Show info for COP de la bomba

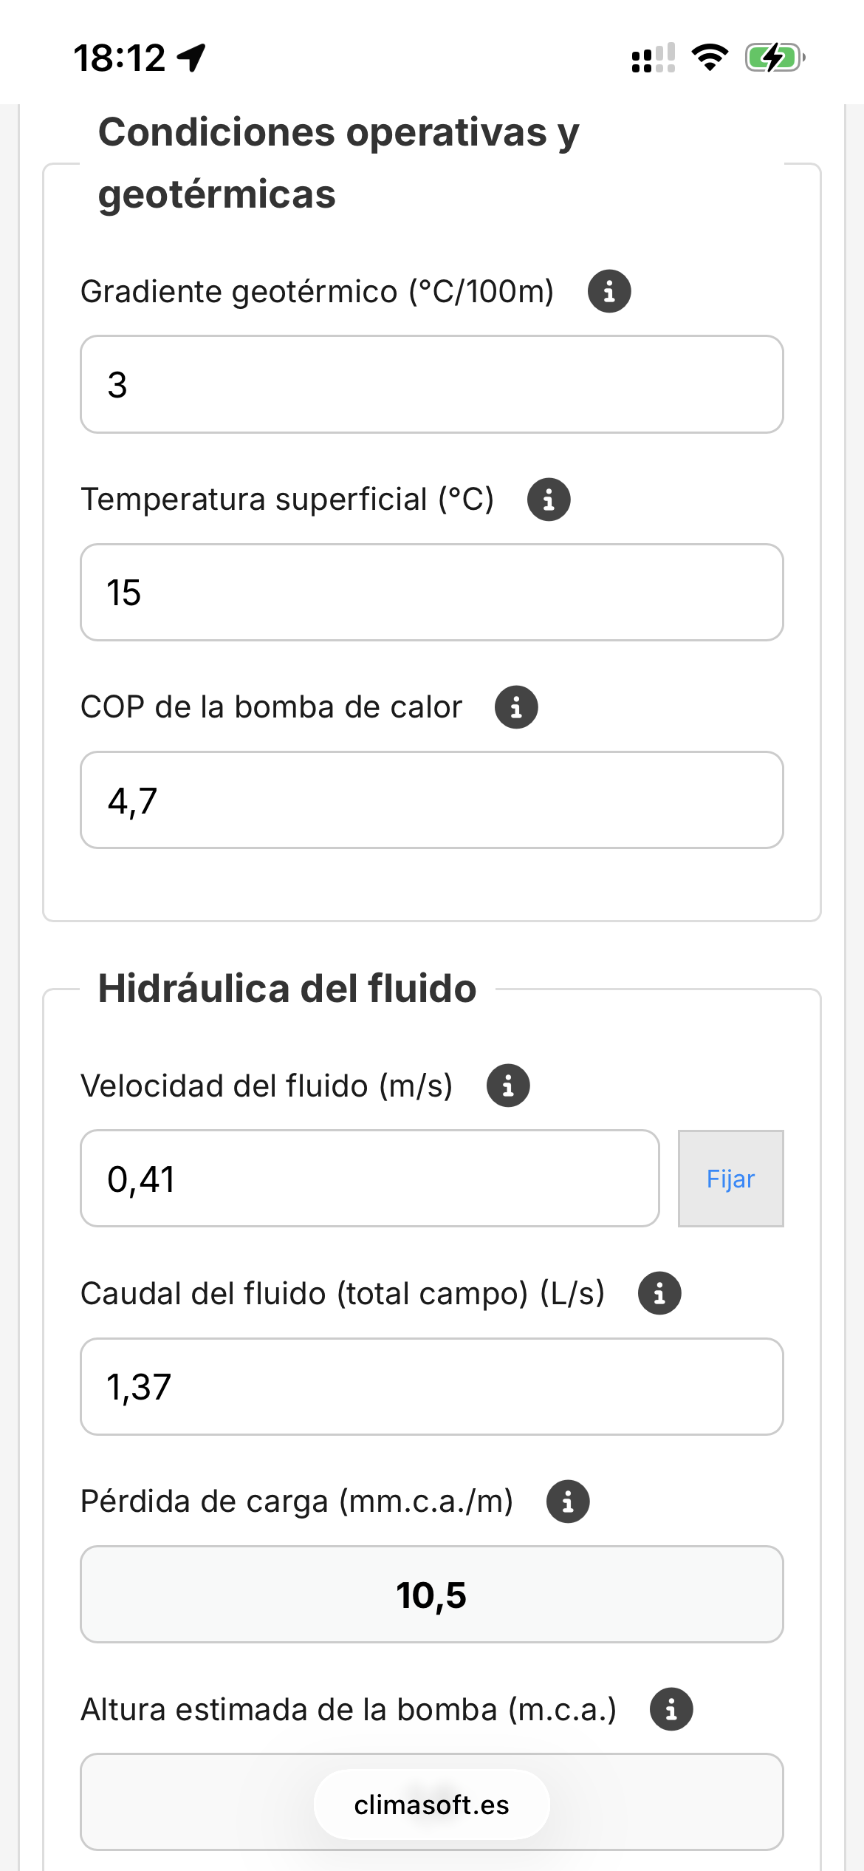coord(516,707)
